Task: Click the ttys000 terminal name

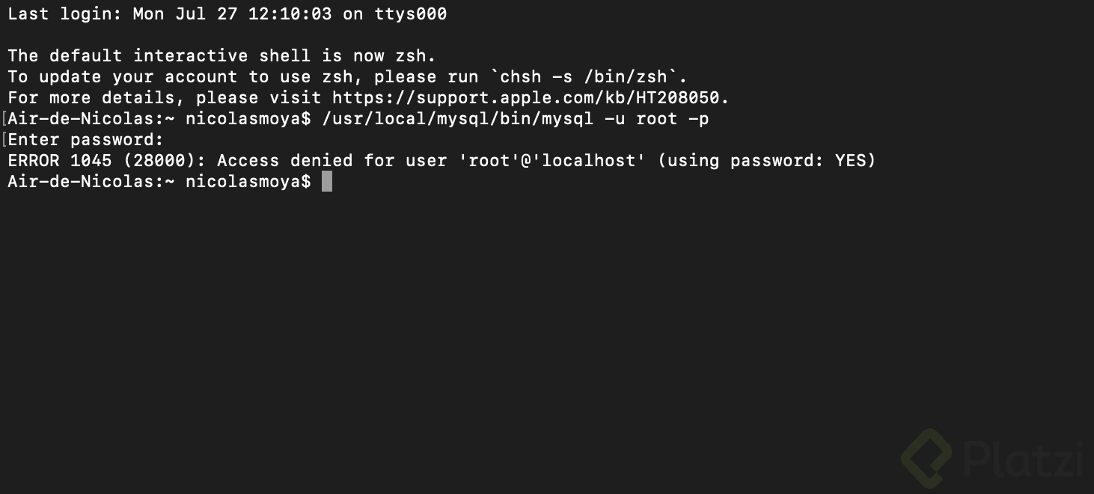Action: tap(411, 13)
